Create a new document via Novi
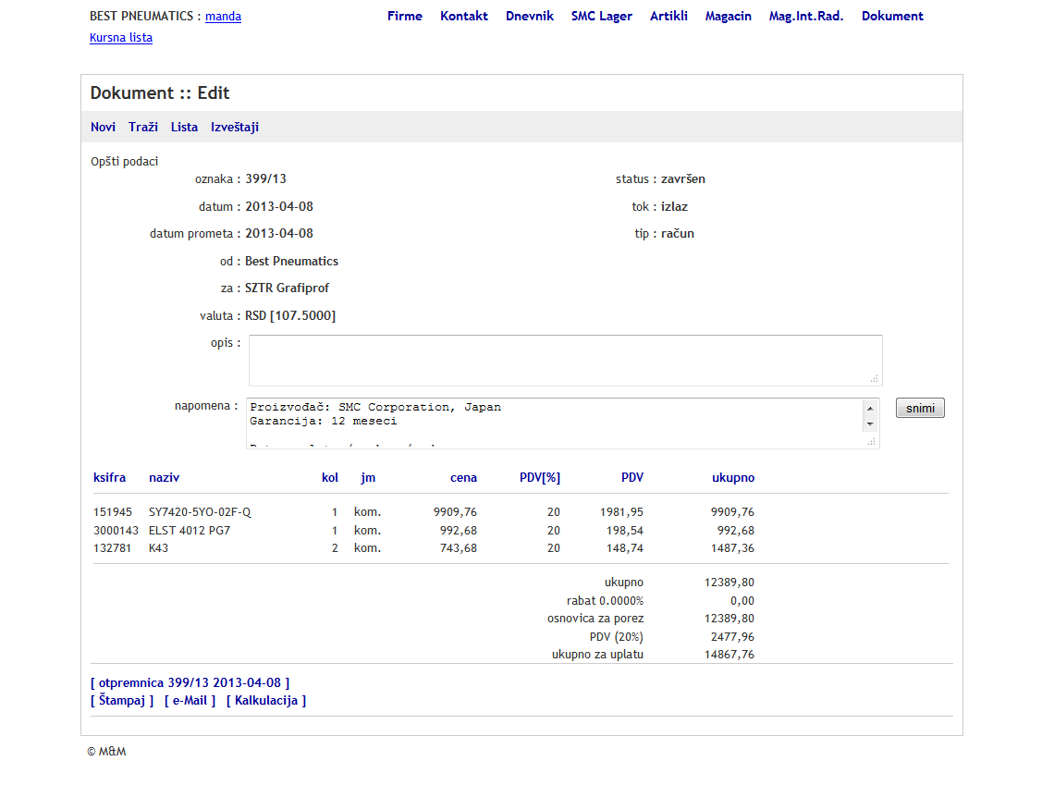Screen dimensions: 1042x810 tap(103, 127)
